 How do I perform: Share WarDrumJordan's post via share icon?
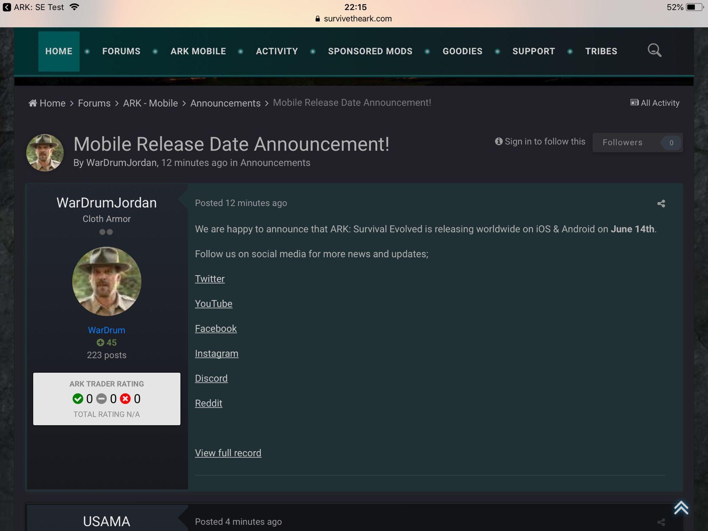[x=661, y=204]
